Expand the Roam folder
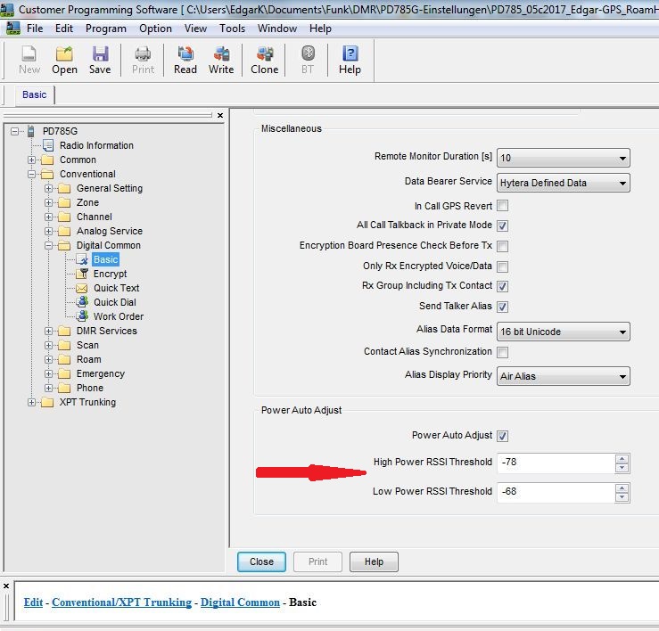 pos(48,359)
